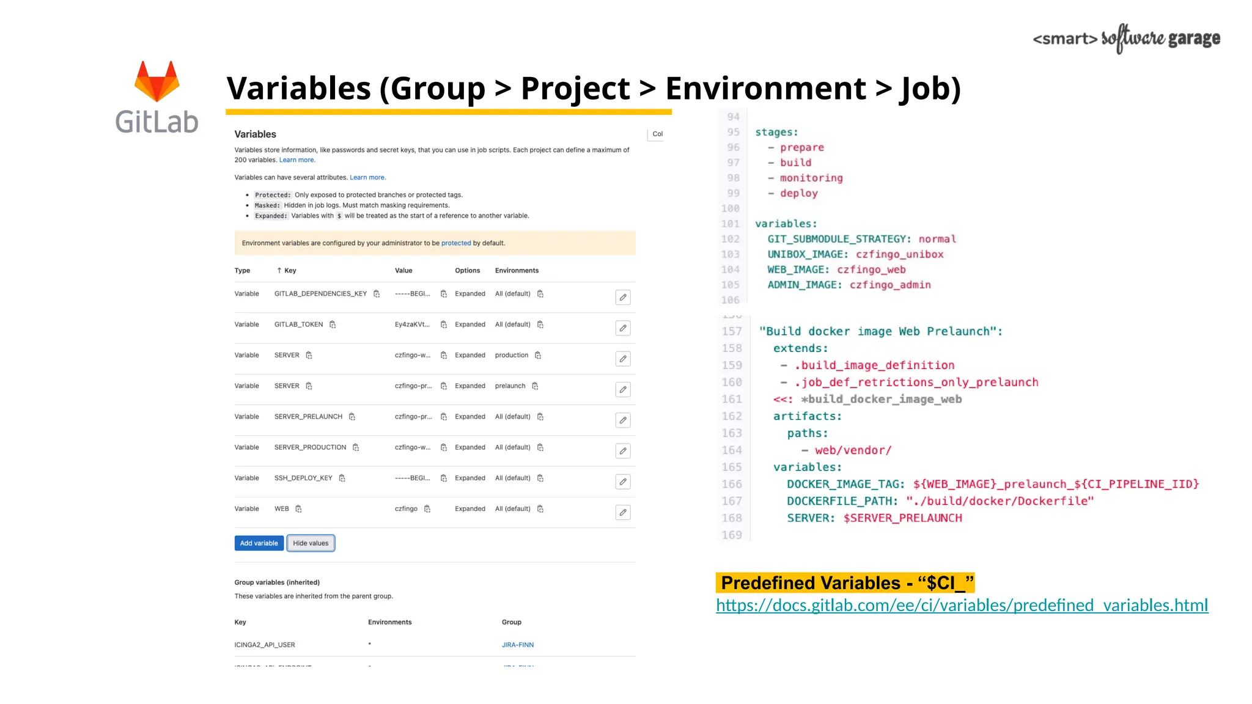Screen dimensions: 1252x704
Task: Copy the prelaunch environment scope
Action: 535,386
